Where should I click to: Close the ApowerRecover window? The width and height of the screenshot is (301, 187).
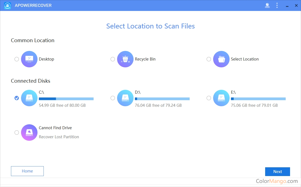[296, 5]
